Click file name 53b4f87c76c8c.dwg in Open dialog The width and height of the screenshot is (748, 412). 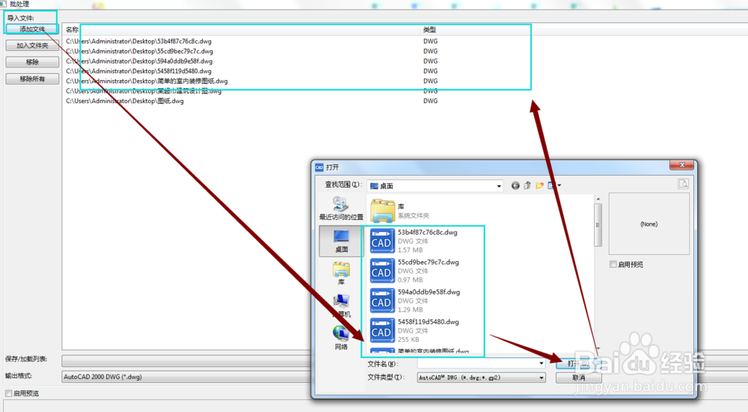(427, 233)
